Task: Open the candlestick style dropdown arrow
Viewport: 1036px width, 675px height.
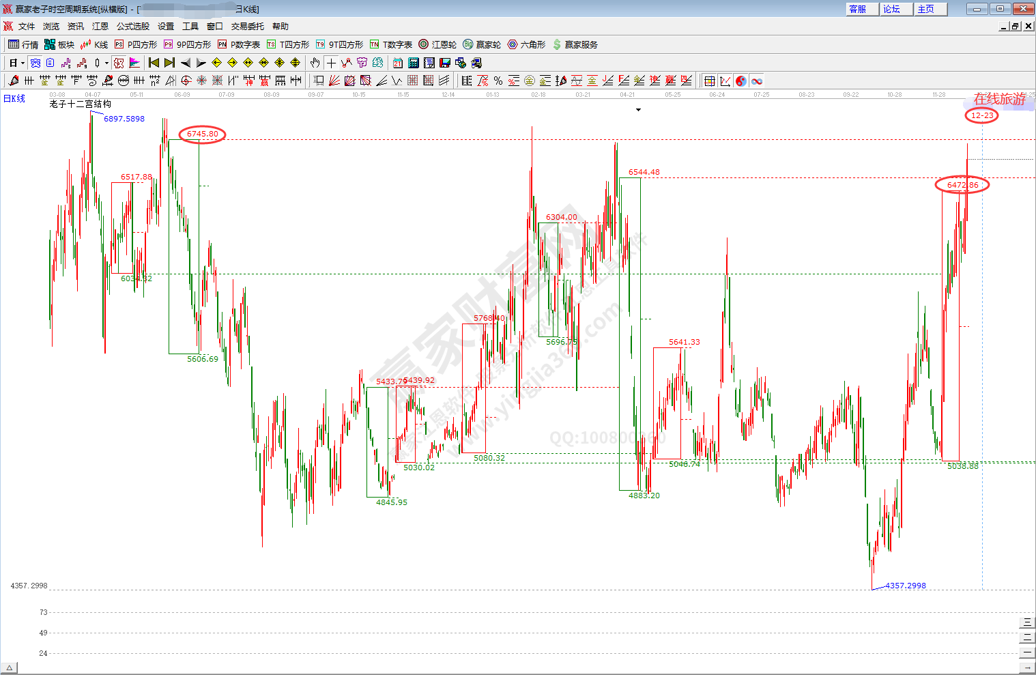Action: click(x=106, y=63)
